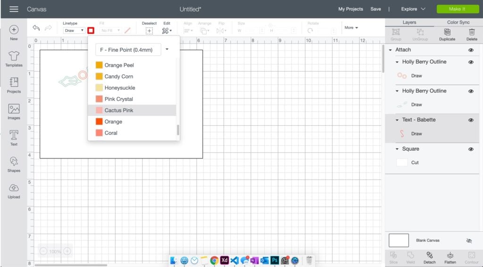Click the Flatten icon

pos(450,255)
